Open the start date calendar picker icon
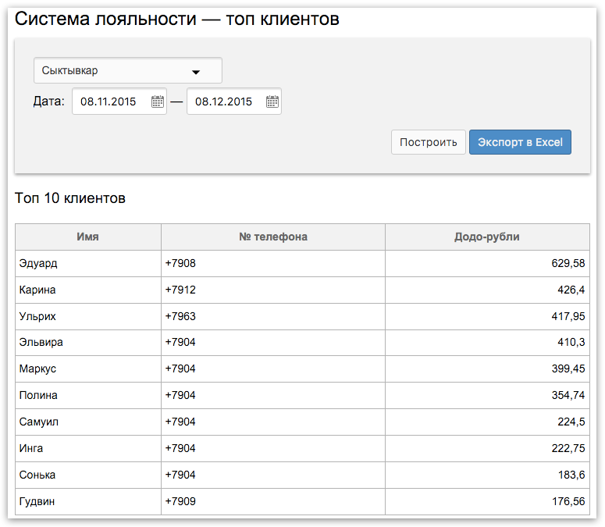The image size is (605, 527). [158, 101]
